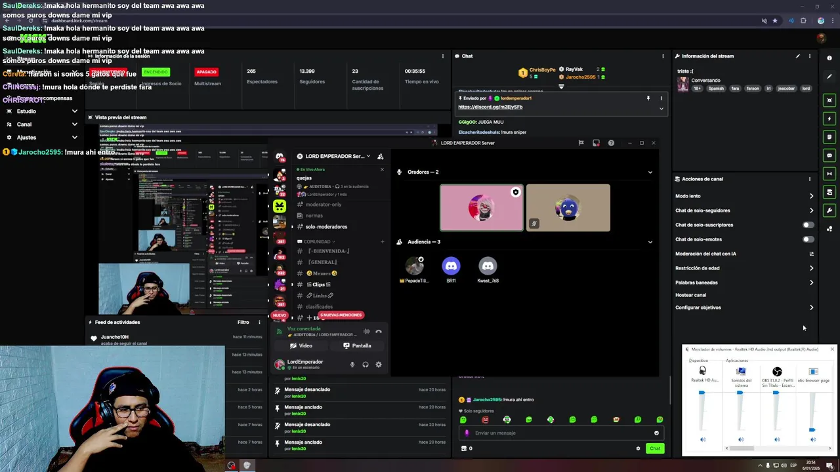Open Discord invite people icon

click(x=380, y=156)
